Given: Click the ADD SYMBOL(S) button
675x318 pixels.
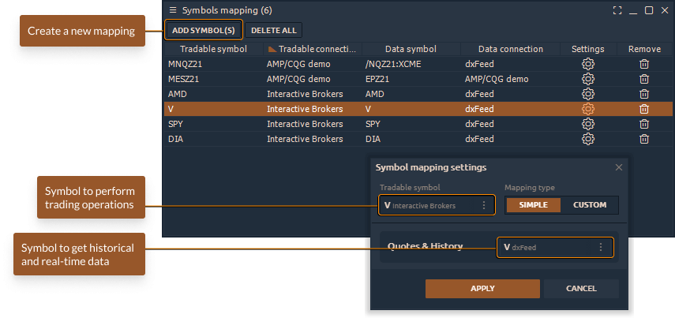Looking at the screenshot, I should click(x=203, y=30).
